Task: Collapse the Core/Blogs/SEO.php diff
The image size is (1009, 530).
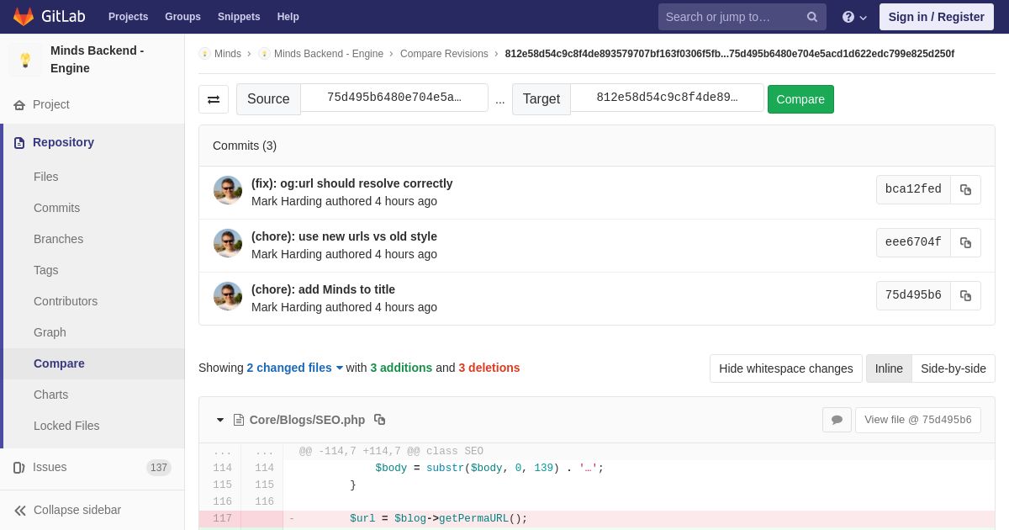Action: (220, 420)
